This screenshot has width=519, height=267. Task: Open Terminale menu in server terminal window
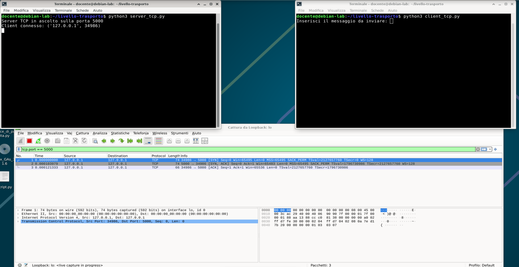point(63,11)
